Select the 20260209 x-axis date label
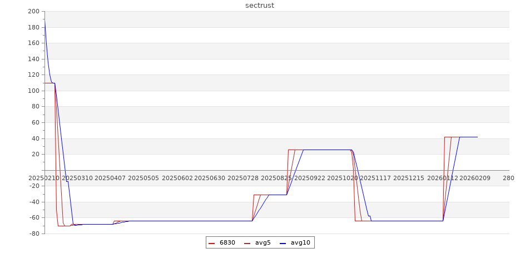The width and height of the screenshot is (520, 278). [x=475, y=178]
